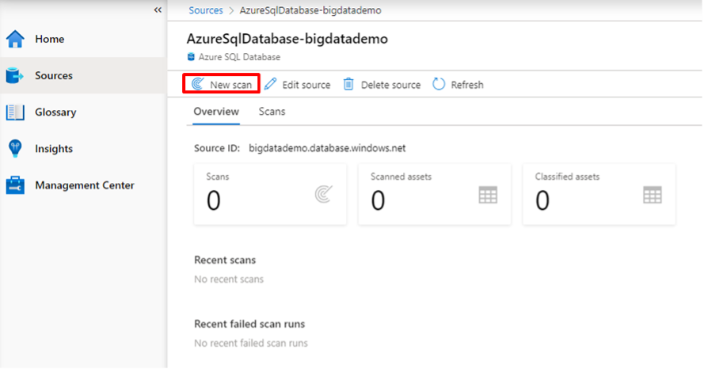Image resolution: width=704 pixels, height=369 pixels.
Task: Click the Management Center toolbox icon
Action: (x=15, y=185)
